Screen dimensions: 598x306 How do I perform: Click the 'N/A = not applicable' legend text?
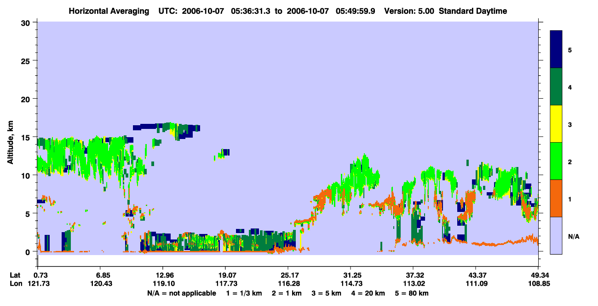pos(181,293)
